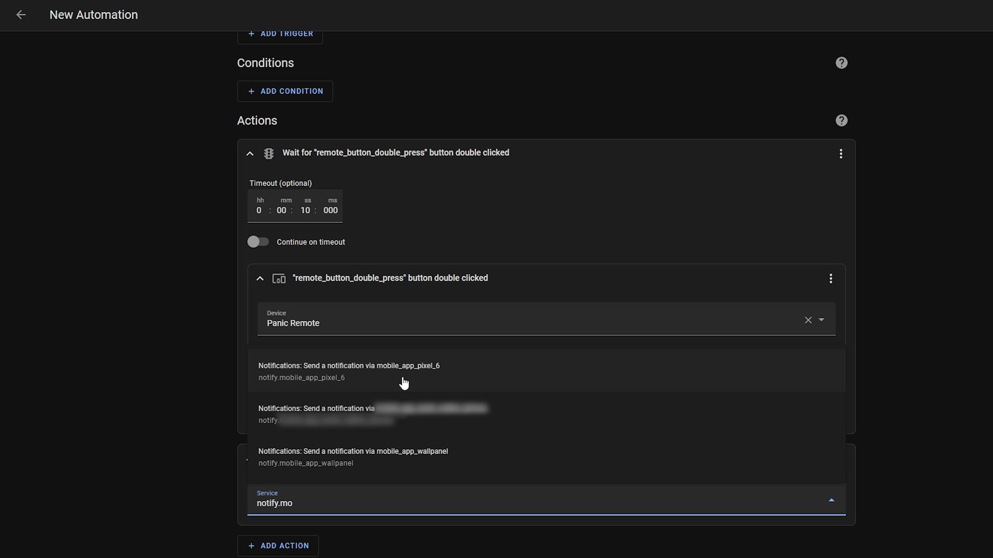Collapse the button double clicked action block

[261, 278]
